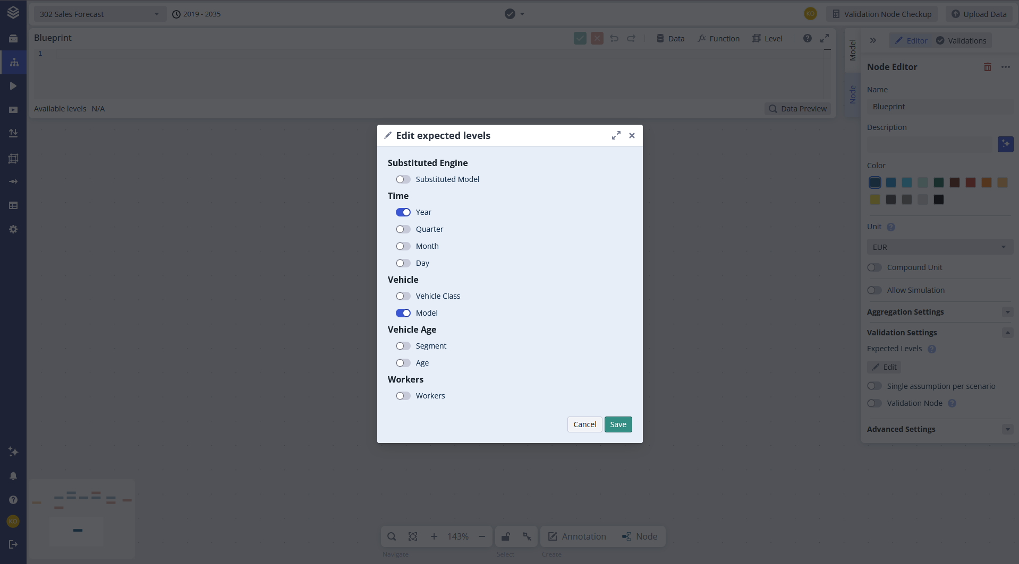
Task: Click the red delete node trash icon
Action: click(x=987, y=67)
